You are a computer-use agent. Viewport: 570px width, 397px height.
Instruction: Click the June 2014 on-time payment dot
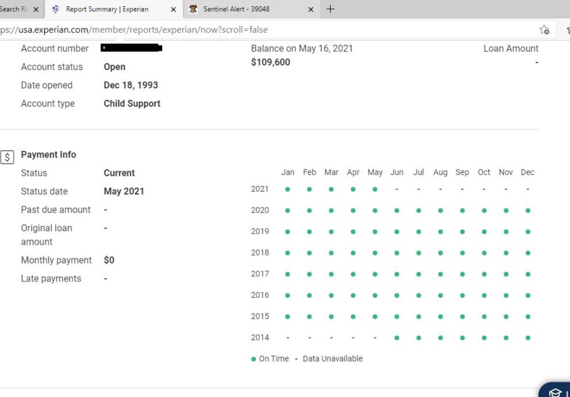point(396,338)
